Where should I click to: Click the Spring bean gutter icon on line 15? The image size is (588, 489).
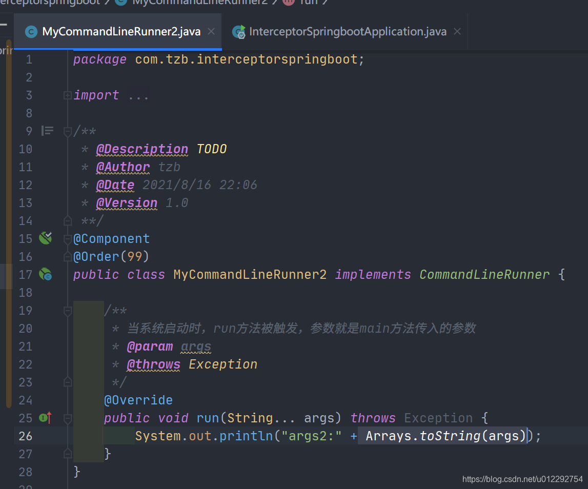pos(46,238)
